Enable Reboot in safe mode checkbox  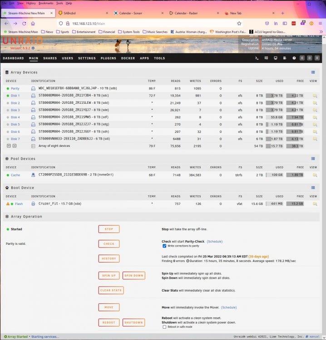pos(164,327)
